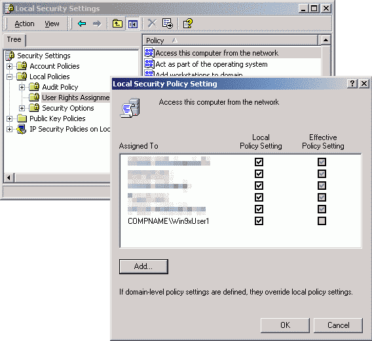372x341 pixels.
Task: Select the Account Policies tree item
Action: (x=54, y=66)
